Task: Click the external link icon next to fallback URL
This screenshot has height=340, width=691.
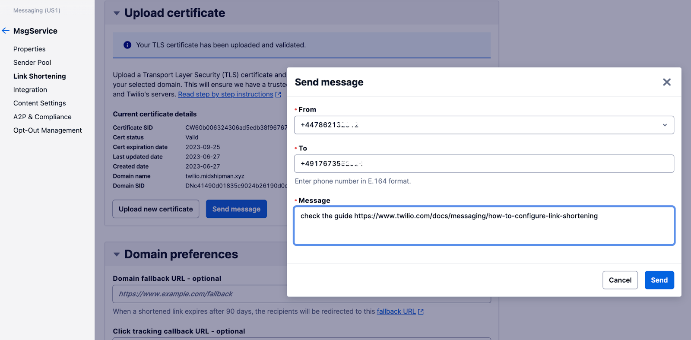Action: (420, 311)
